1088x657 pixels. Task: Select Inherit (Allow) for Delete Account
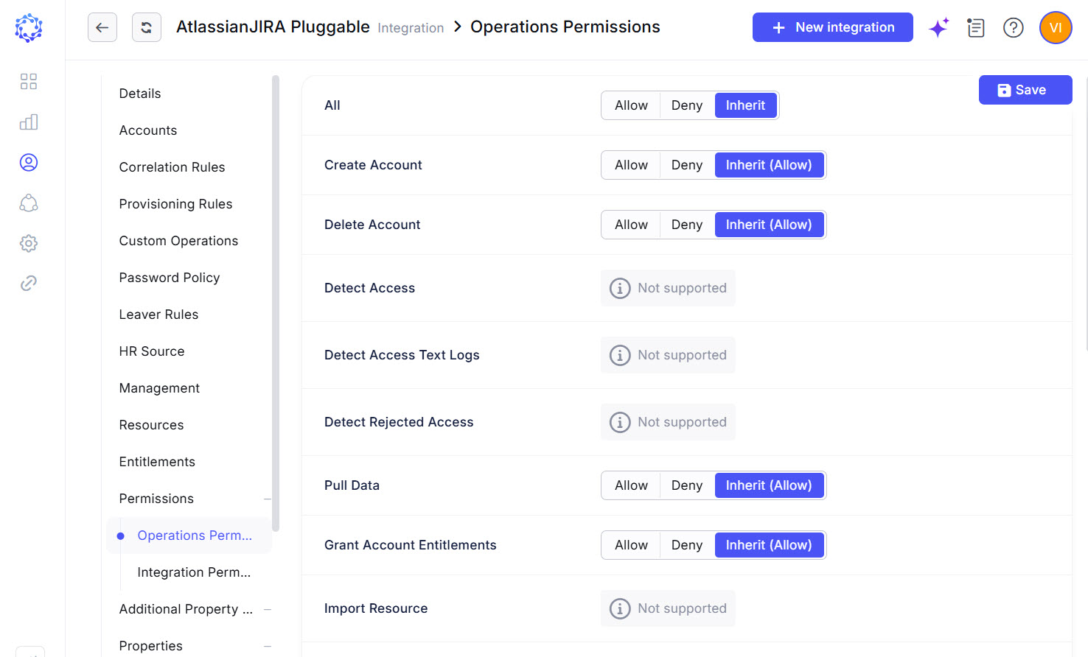(769, 225)
